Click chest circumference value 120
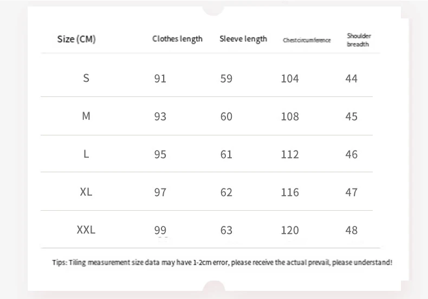Screen dimensions: 428x299 click(290, 230)
